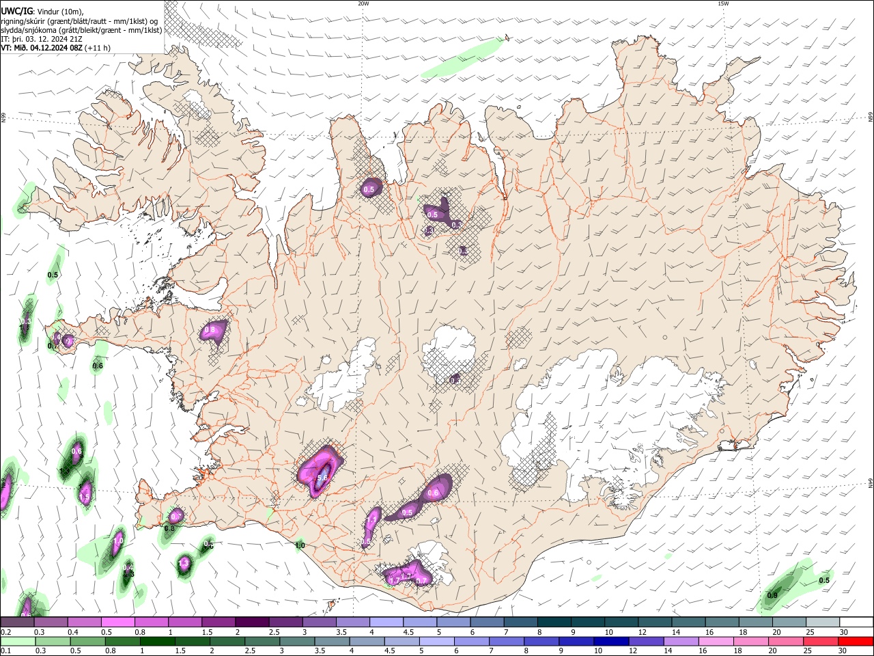Viewport: 874px width, 656px height.
Task: Select the dark teal 8–9 snow swatch
Action: pyautogui.click(x=554, y=623)
